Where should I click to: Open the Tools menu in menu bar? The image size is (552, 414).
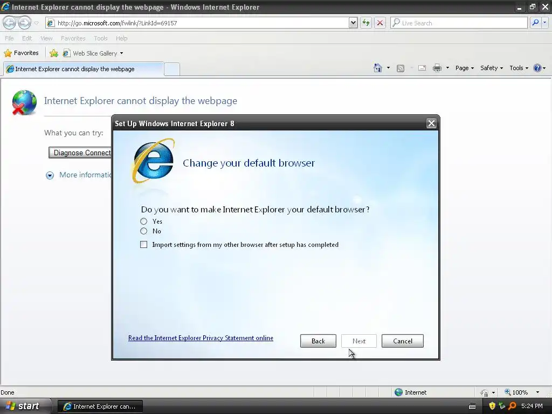coord(100,38)
